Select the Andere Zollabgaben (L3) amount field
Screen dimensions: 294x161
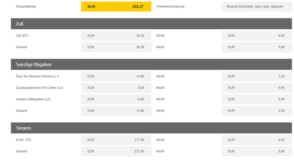[x=116, y=99]
